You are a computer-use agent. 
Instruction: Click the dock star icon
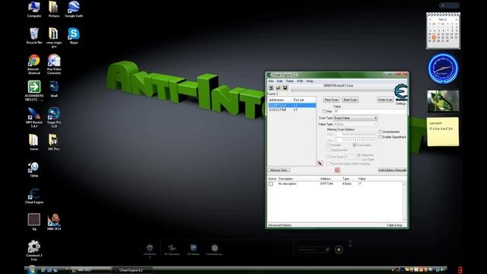[x=339, y=250]
